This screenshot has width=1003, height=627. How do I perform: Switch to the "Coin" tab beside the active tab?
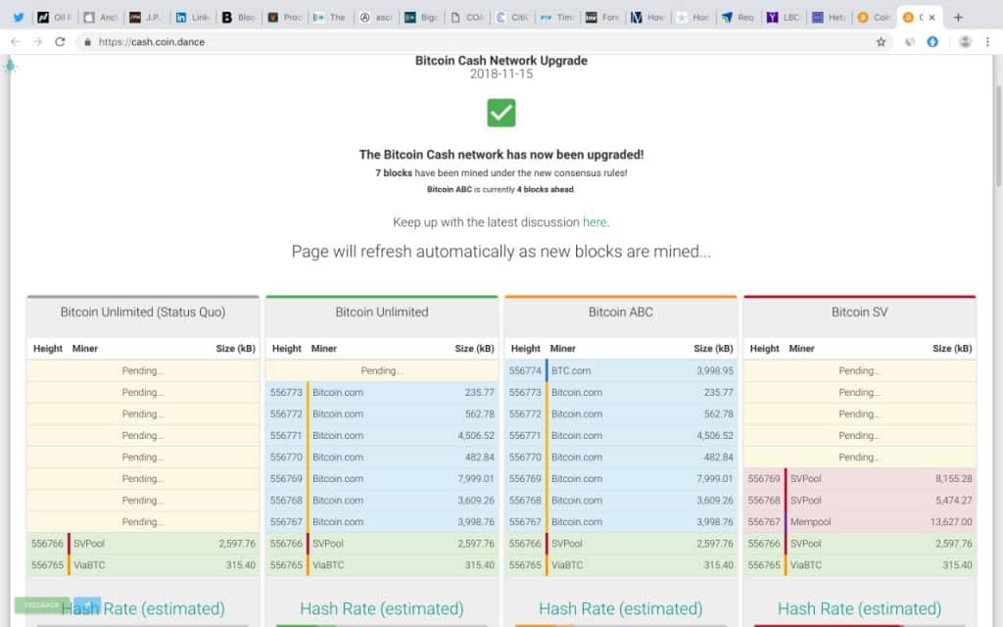click(x=875, y=18)
